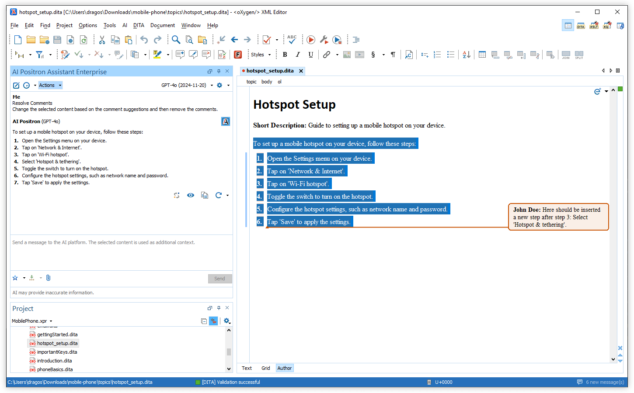Toggle Bold formatting
The width and height of the screenshot is (634, 393).
pyautogui.click(x=285, y=55)
